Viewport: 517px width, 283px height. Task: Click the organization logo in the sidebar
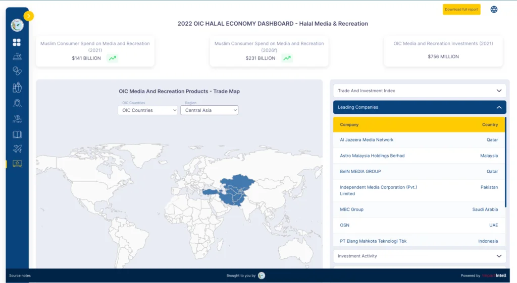point(17,25)
